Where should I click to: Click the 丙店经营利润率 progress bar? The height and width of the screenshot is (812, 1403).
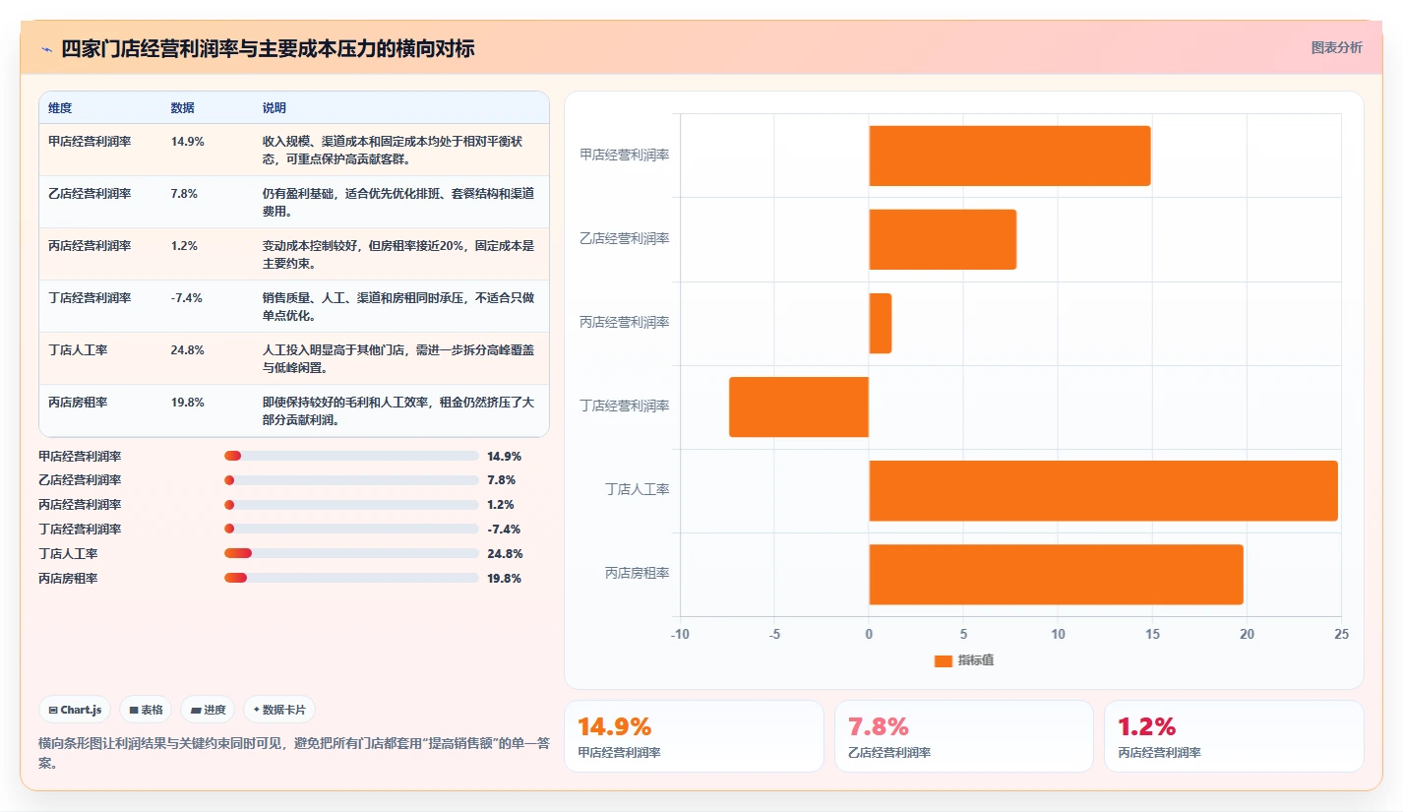tap(351, 504)
